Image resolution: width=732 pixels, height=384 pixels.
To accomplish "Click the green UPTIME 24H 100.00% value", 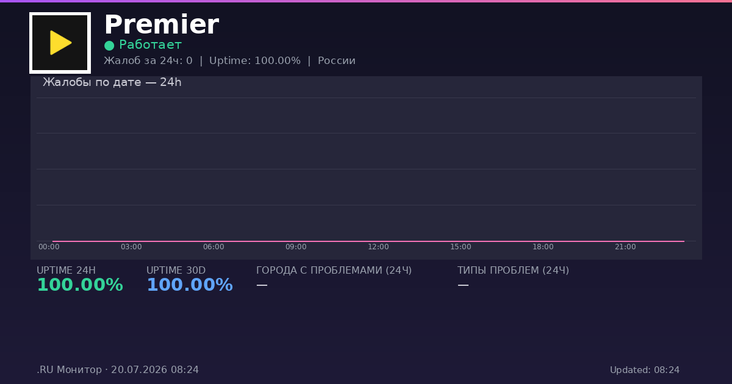I will (x=80, y=285).
